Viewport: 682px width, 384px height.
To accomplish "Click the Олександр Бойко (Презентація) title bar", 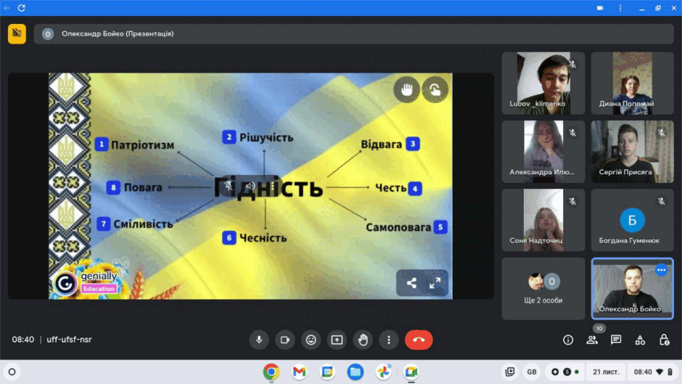I will click(x=353, y=33).
